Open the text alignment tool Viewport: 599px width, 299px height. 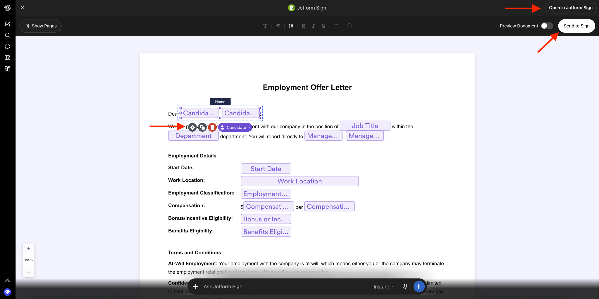(x=336, y=26)
